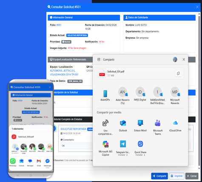The width and height of the screenshot is (202, 182).
Task: Share to iCloud Drive
Action: tap(175, 126)
